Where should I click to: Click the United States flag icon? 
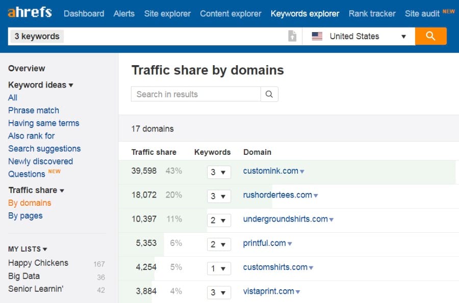pos(317,36)
